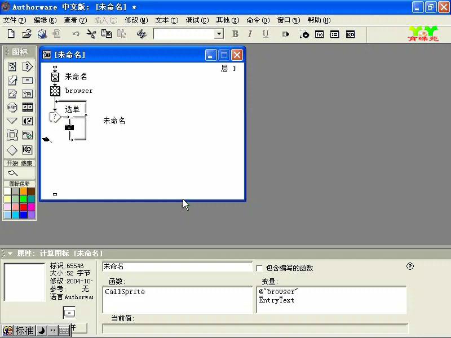
Task: Open the 编辑 (Edit) menu
Action: click(45, 20)
